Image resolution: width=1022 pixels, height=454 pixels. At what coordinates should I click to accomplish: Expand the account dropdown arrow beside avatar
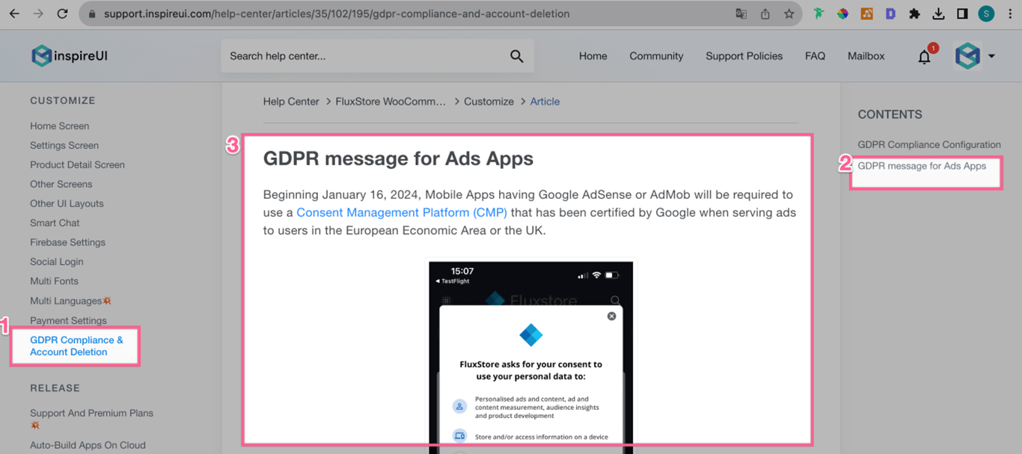[x=991, y=56]
